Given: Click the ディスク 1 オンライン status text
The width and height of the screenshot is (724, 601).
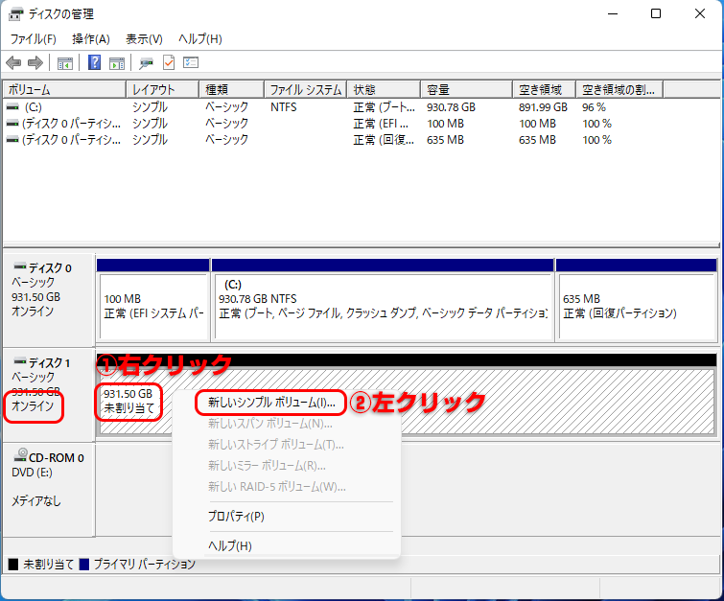Looking at the screenshot, I should click(33, 406).
